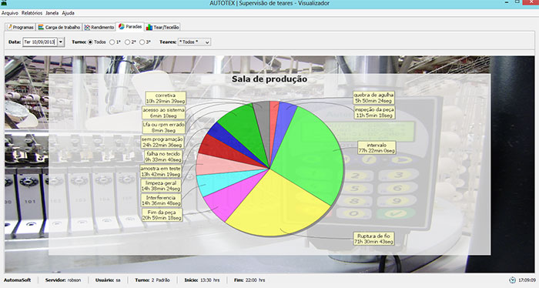Choose the 2° turno radio button
The image size is (539, 288).
(127, 42)
